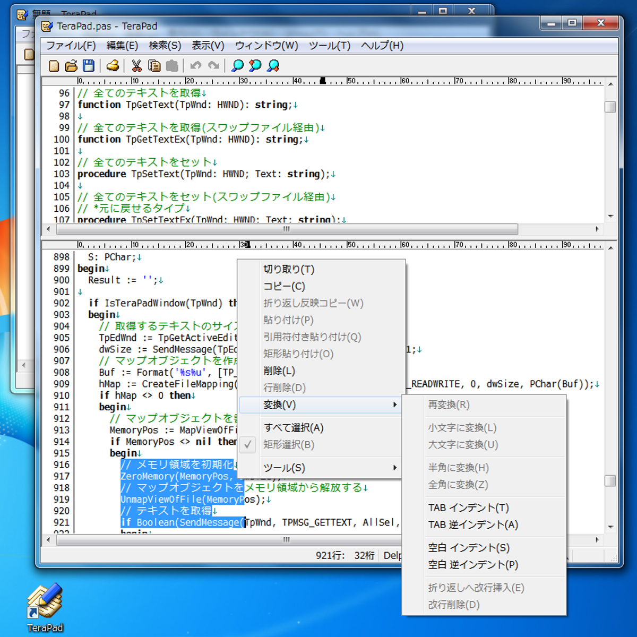637x637 pixels.
Task: Choose すべて選択(A) in context menu
Action: (294, 428)
